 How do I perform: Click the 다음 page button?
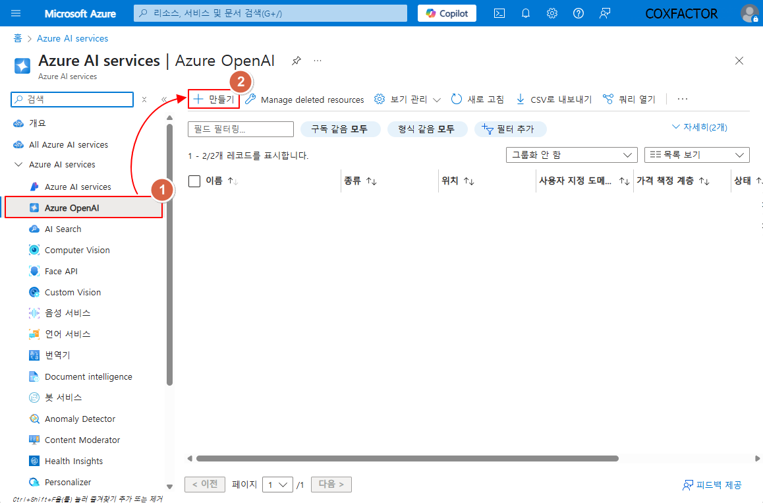click(331, 485)
